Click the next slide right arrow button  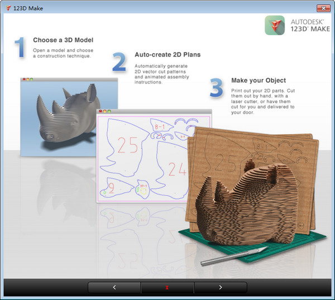220,287
